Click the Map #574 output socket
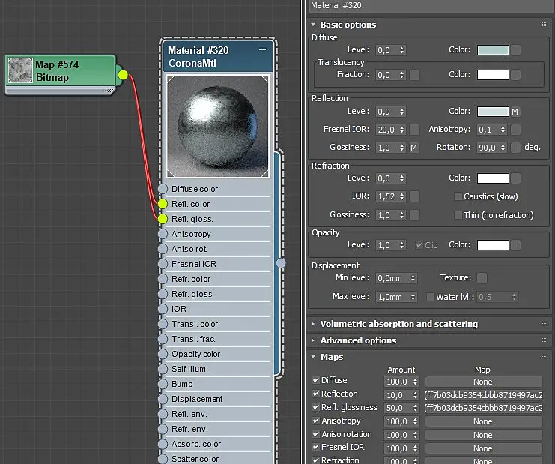 (x=123, y=75)
